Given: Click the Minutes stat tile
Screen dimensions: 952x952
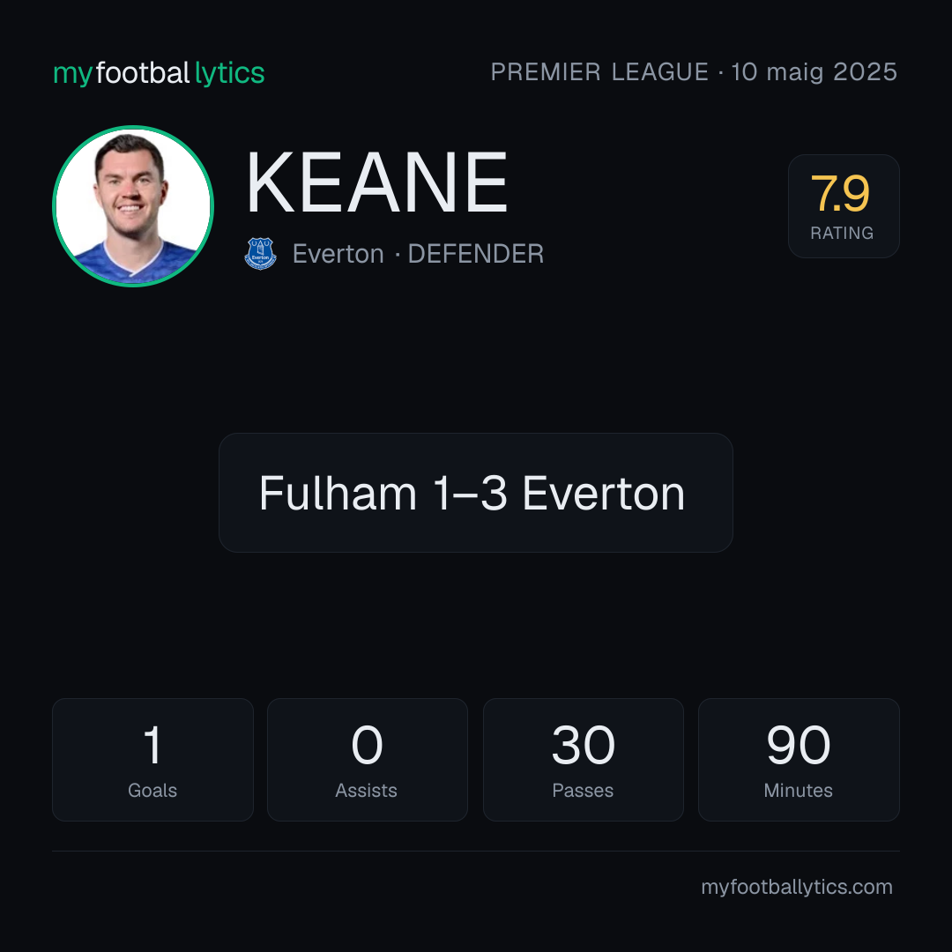Looking at the screenshot, I should pyautogui.click(x=799, y=760).
